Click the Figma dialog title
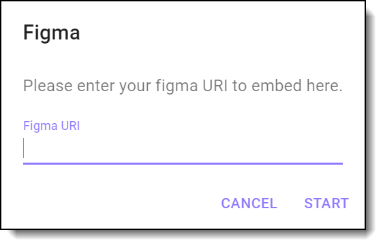Viewport: 383px width, 247px height. click(52, 33)
